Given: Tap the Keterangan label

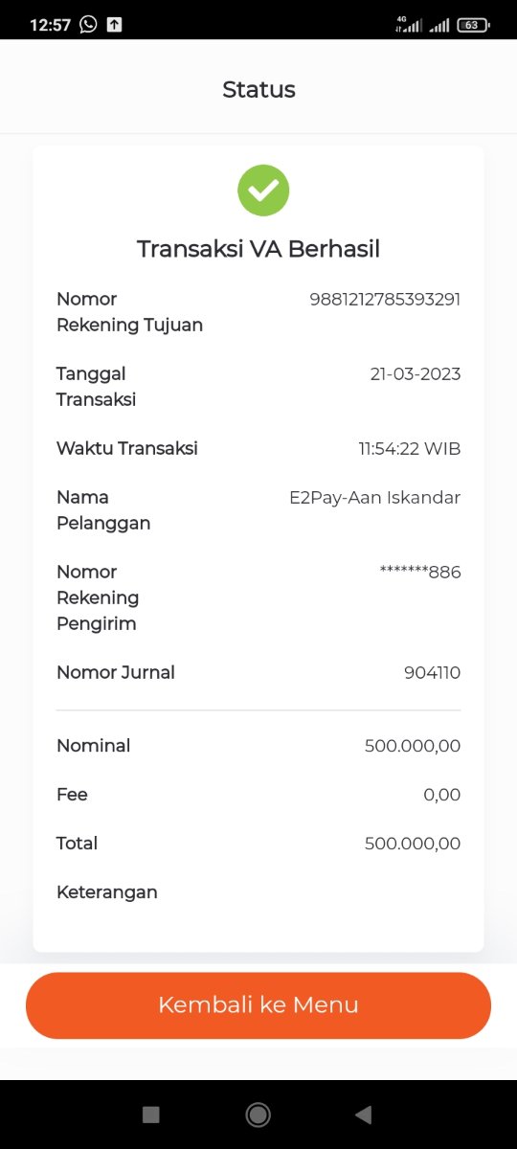Looking at the screenshot, I should click(x=107, y=892).
